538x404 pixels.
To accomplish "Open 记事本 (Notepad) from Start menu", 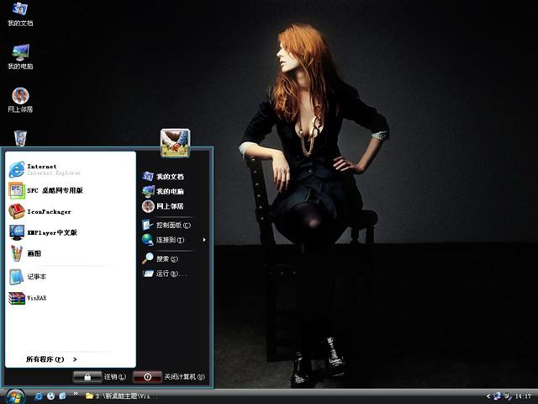I will (x=28, y=277).
